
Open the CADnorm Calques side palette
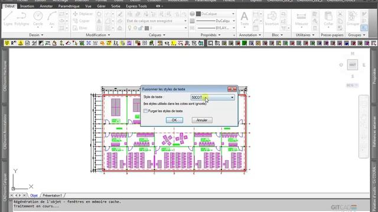pyautogui.click(x=5, y=187)
